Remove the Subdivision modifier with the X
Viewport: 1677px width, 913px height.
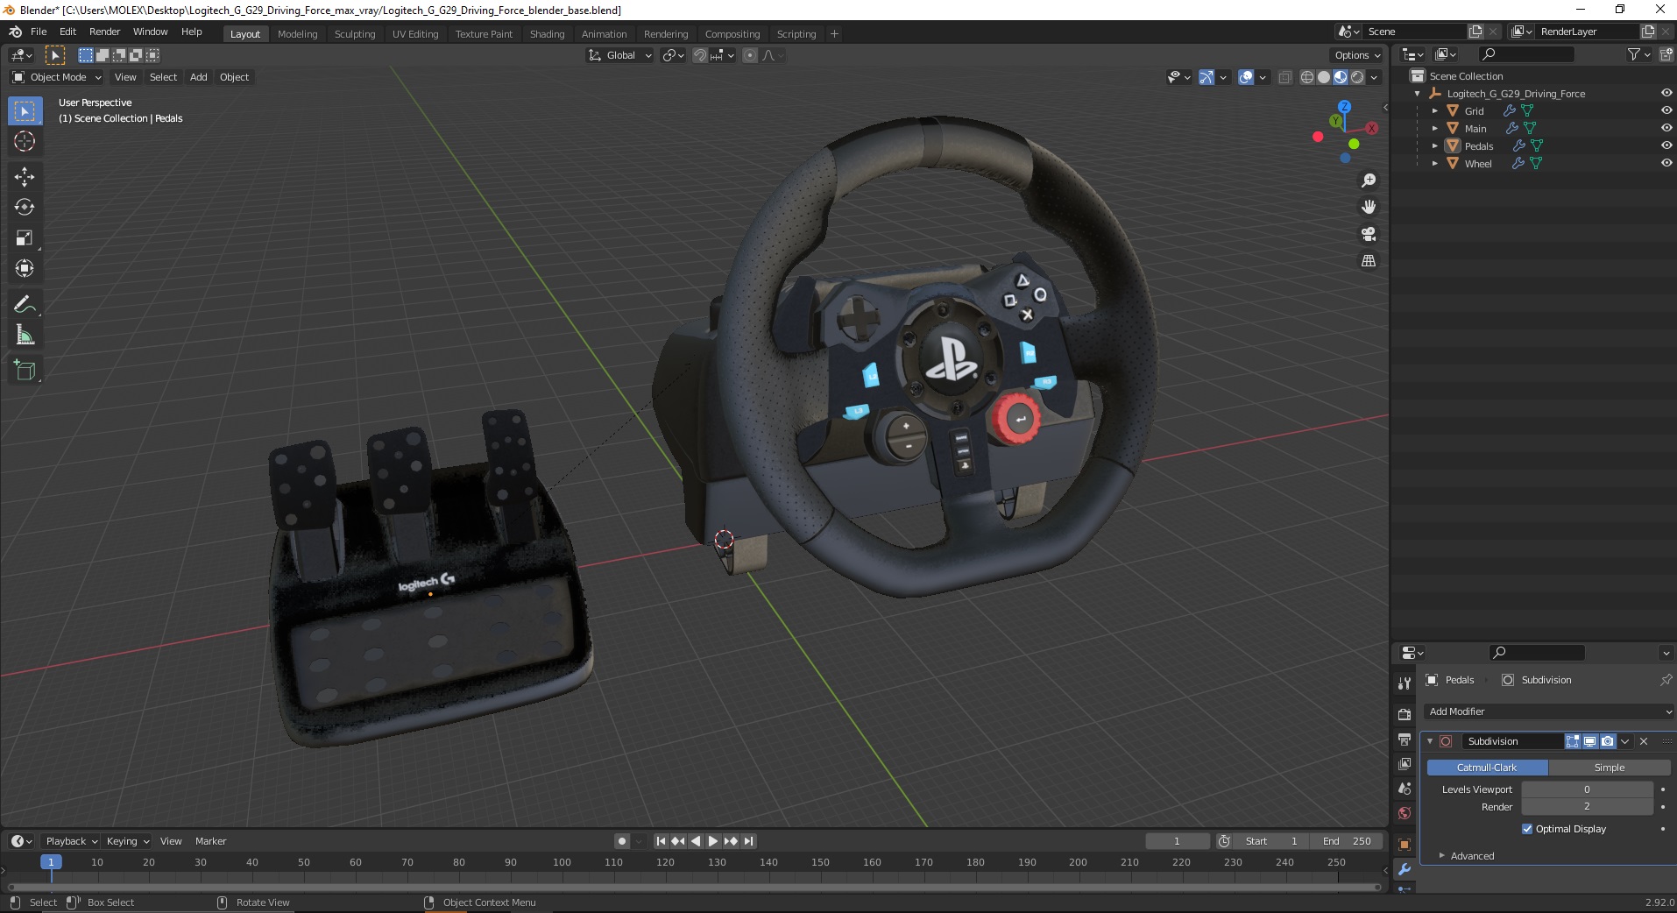click(1644, 741)
